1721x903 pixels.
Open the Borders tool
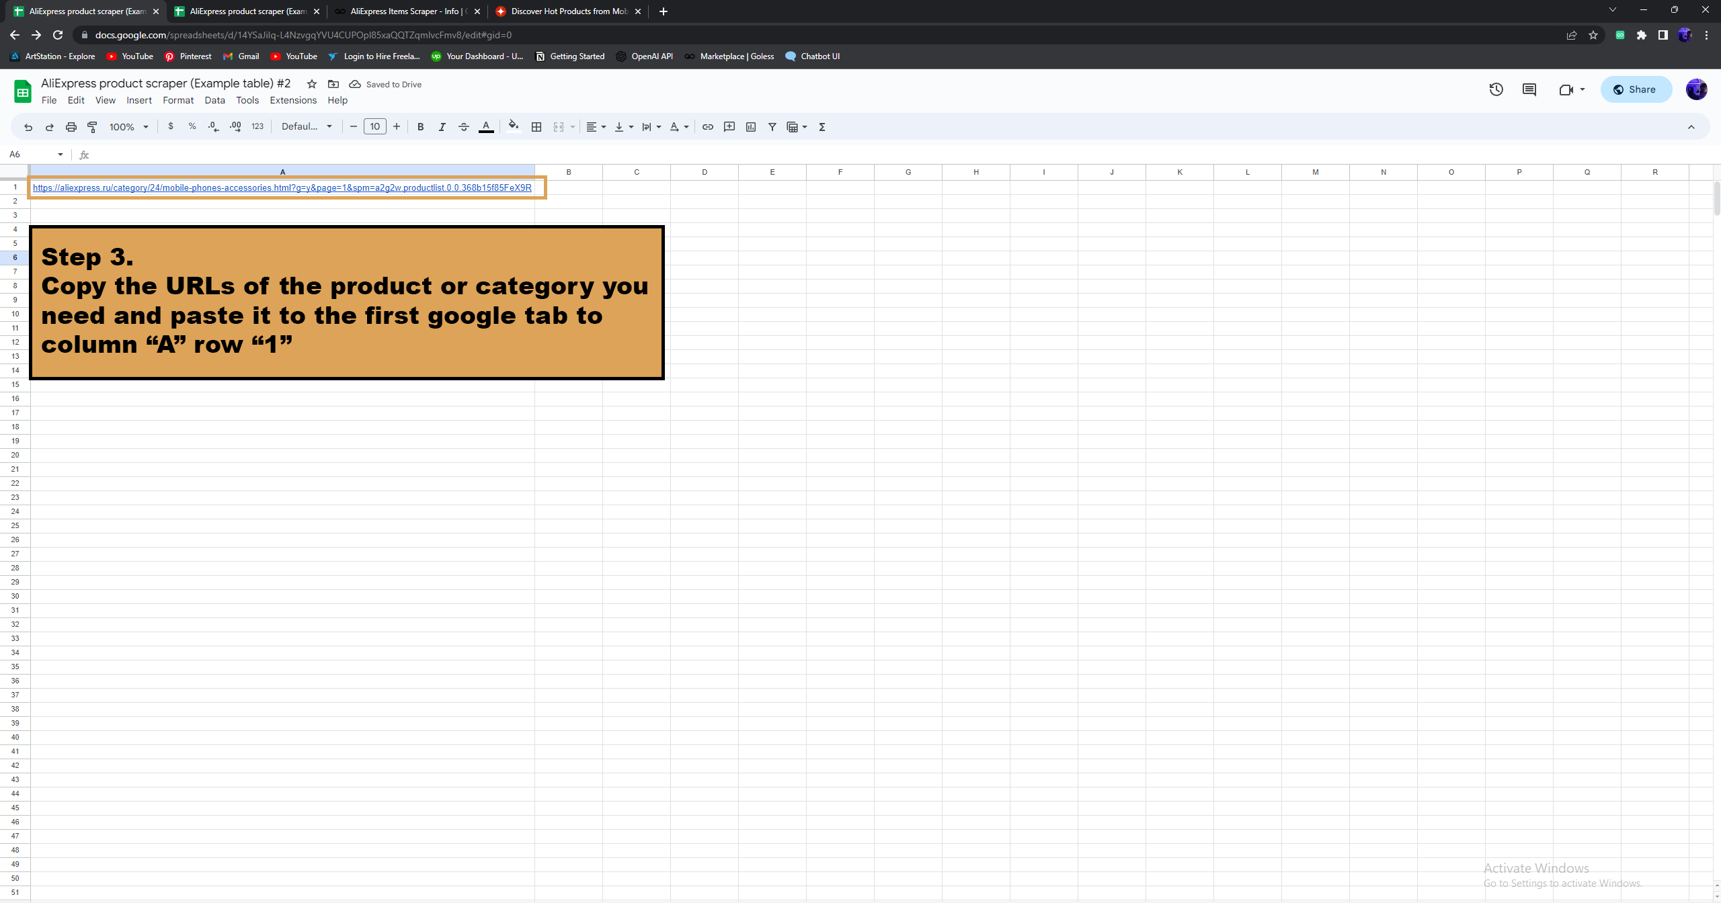click(x=536, y=127)
